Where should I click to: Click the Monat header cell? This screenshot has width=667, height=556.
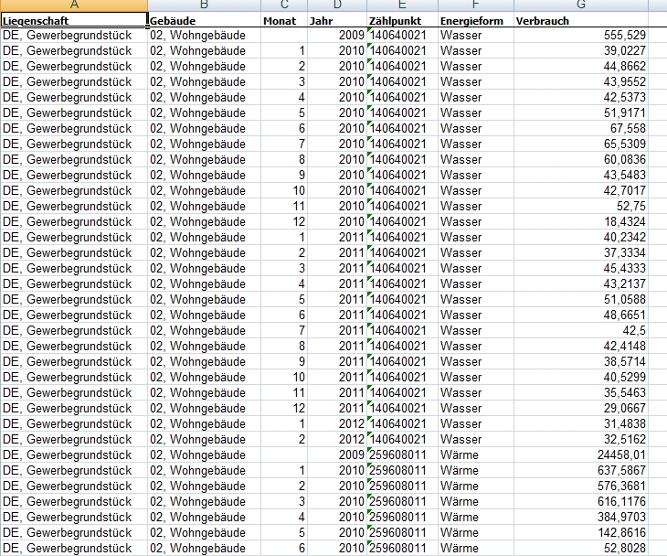(x=283, y=20)
